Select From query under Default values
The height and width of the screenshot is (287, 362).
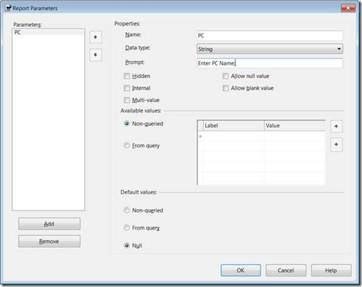tap(127, 228)
